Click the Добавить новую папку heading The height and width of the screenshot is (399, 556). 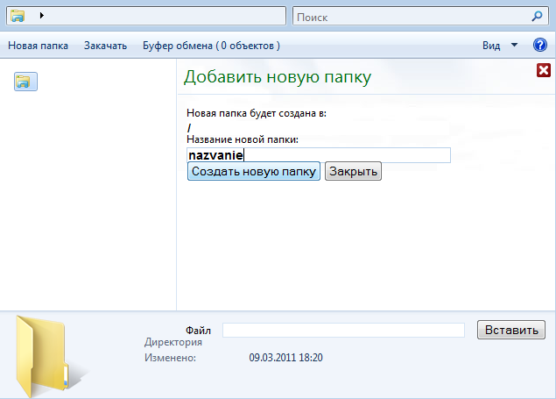[278, 76]
